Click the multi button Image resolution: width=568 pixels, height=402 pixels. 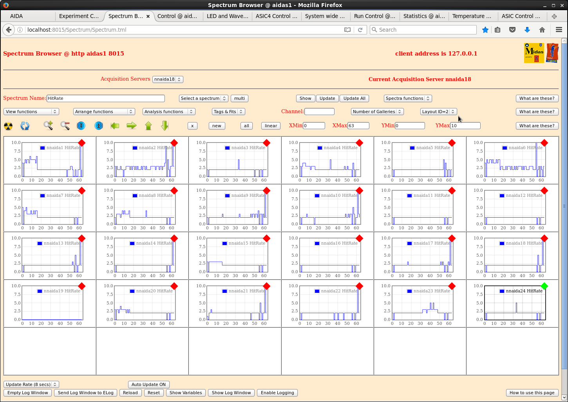click(x=240, y=98)
